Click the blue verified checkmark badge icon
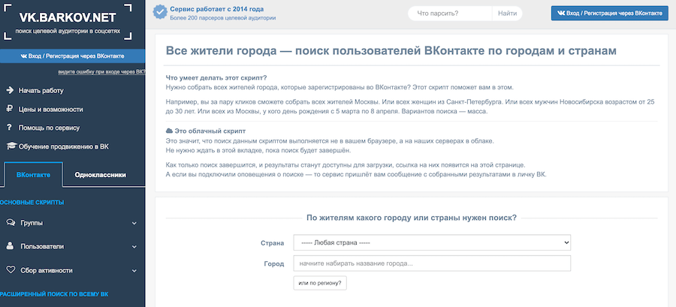 point(159,12)
